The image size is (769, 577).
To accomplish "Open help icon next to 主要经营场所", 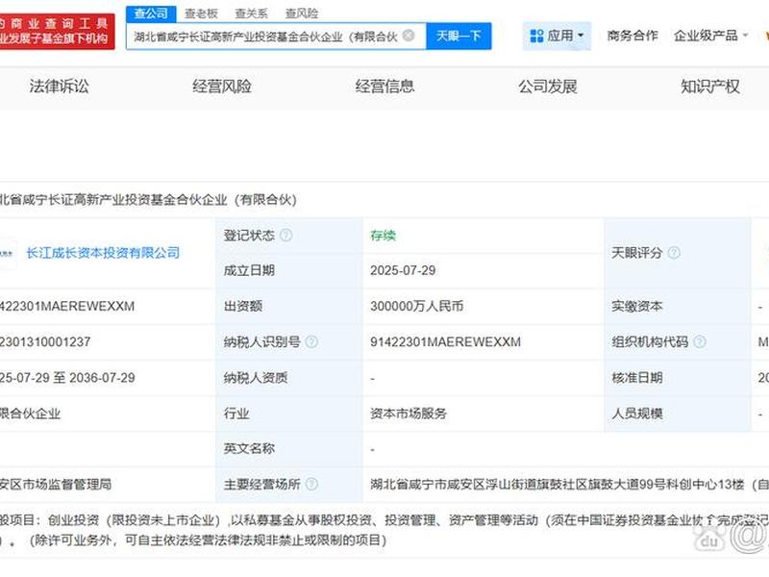I will point(311,485).
